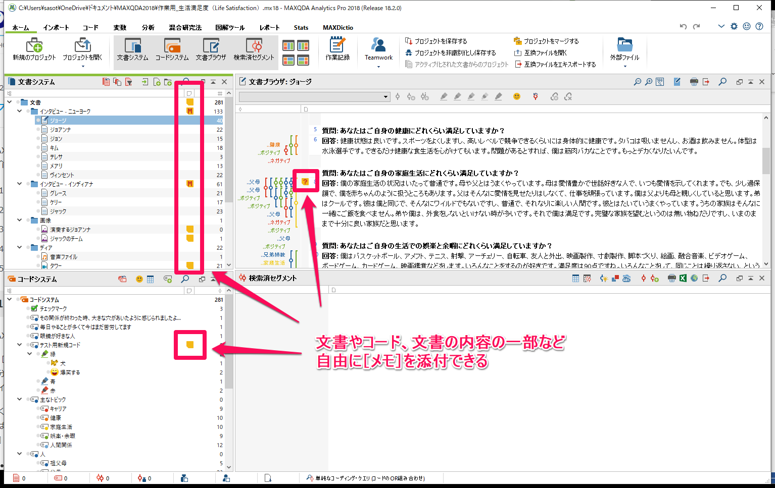Screen dimensions: 775x488
Task: Export retrieved segments to Excel
Action: coord(683,278)
